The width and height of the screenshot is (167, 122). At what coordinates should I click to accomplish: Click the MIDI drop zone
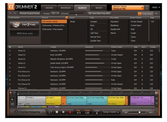click(x=24, y=33)
